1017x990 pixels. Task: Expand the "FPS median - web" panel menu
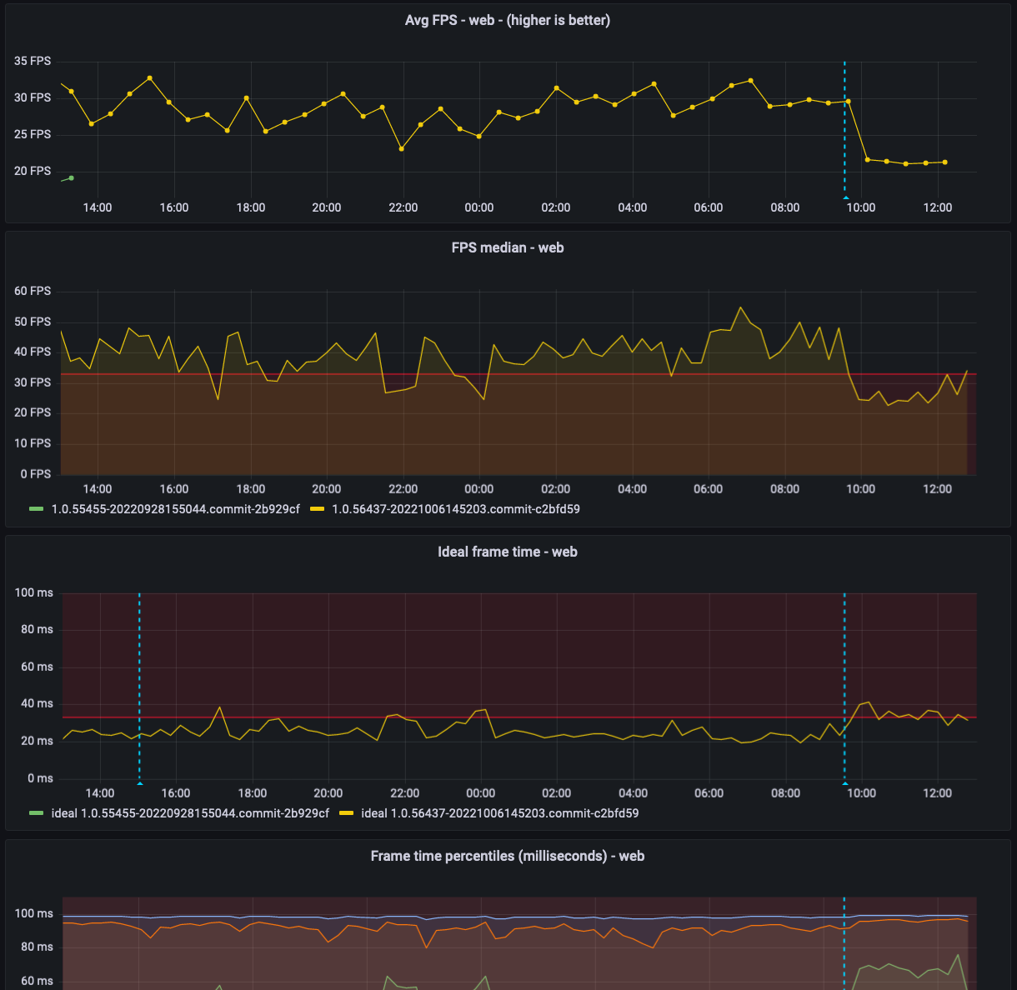(507, 247)
